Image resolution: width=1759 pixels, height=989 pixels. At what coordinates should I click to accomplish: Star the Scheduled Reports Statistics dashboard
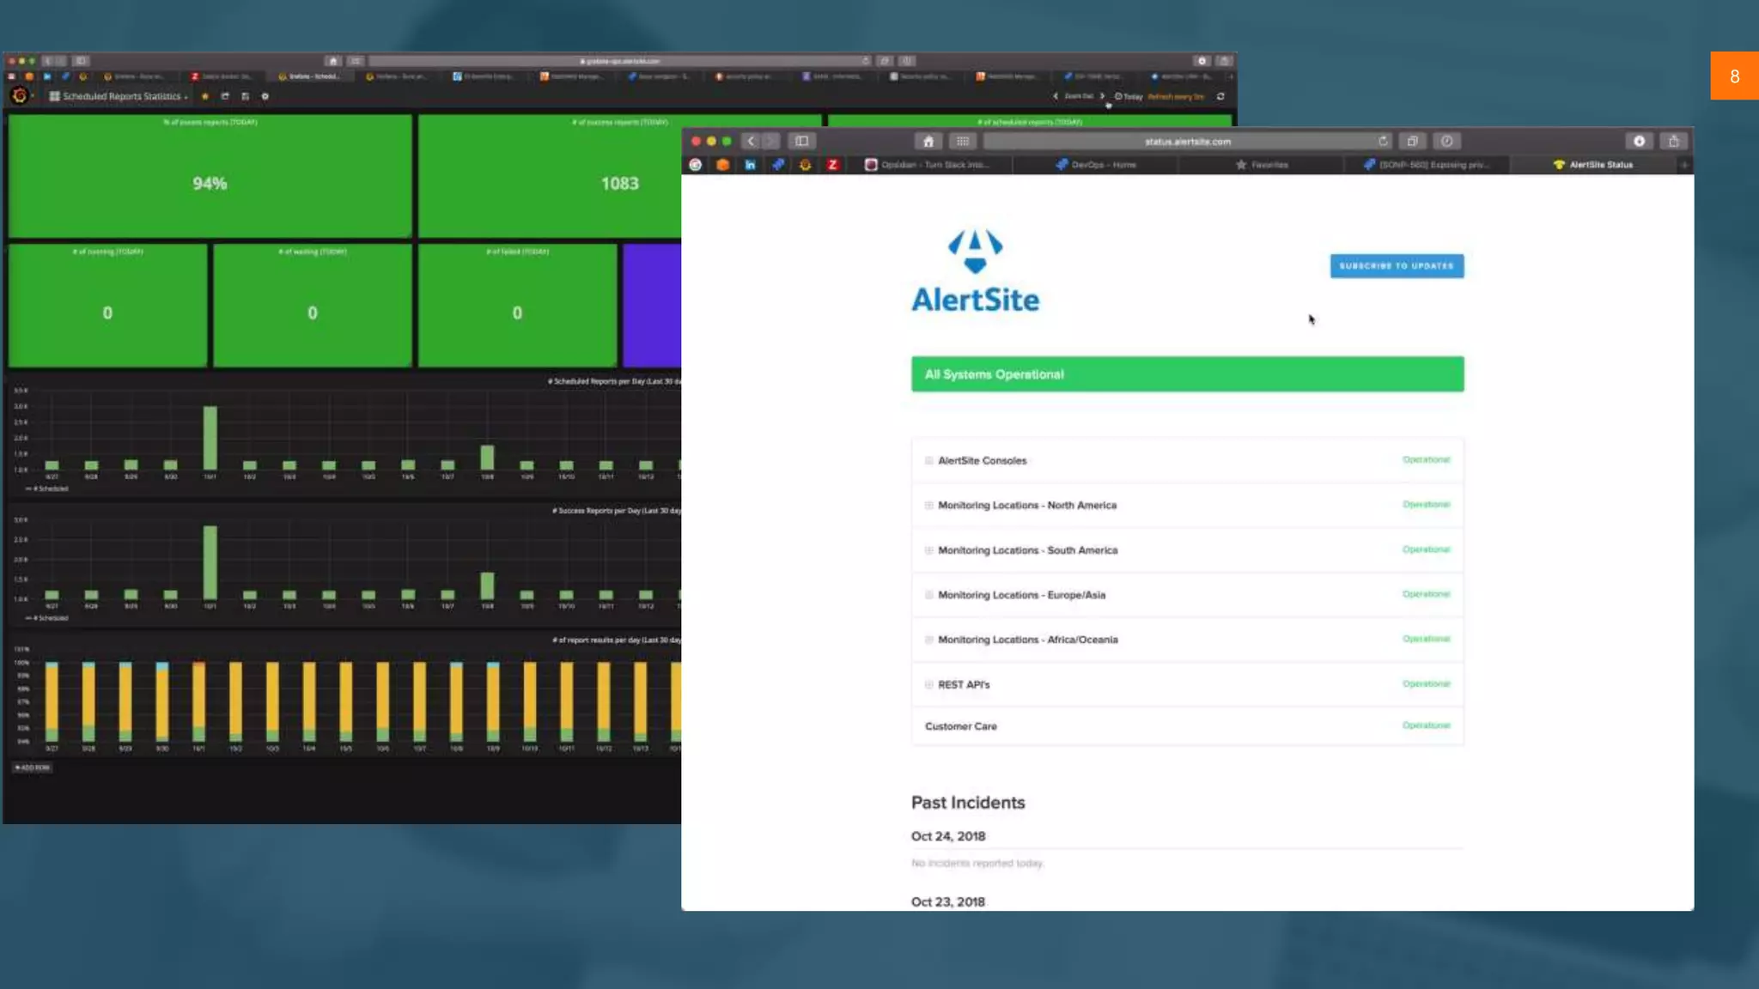click(205, 96)
